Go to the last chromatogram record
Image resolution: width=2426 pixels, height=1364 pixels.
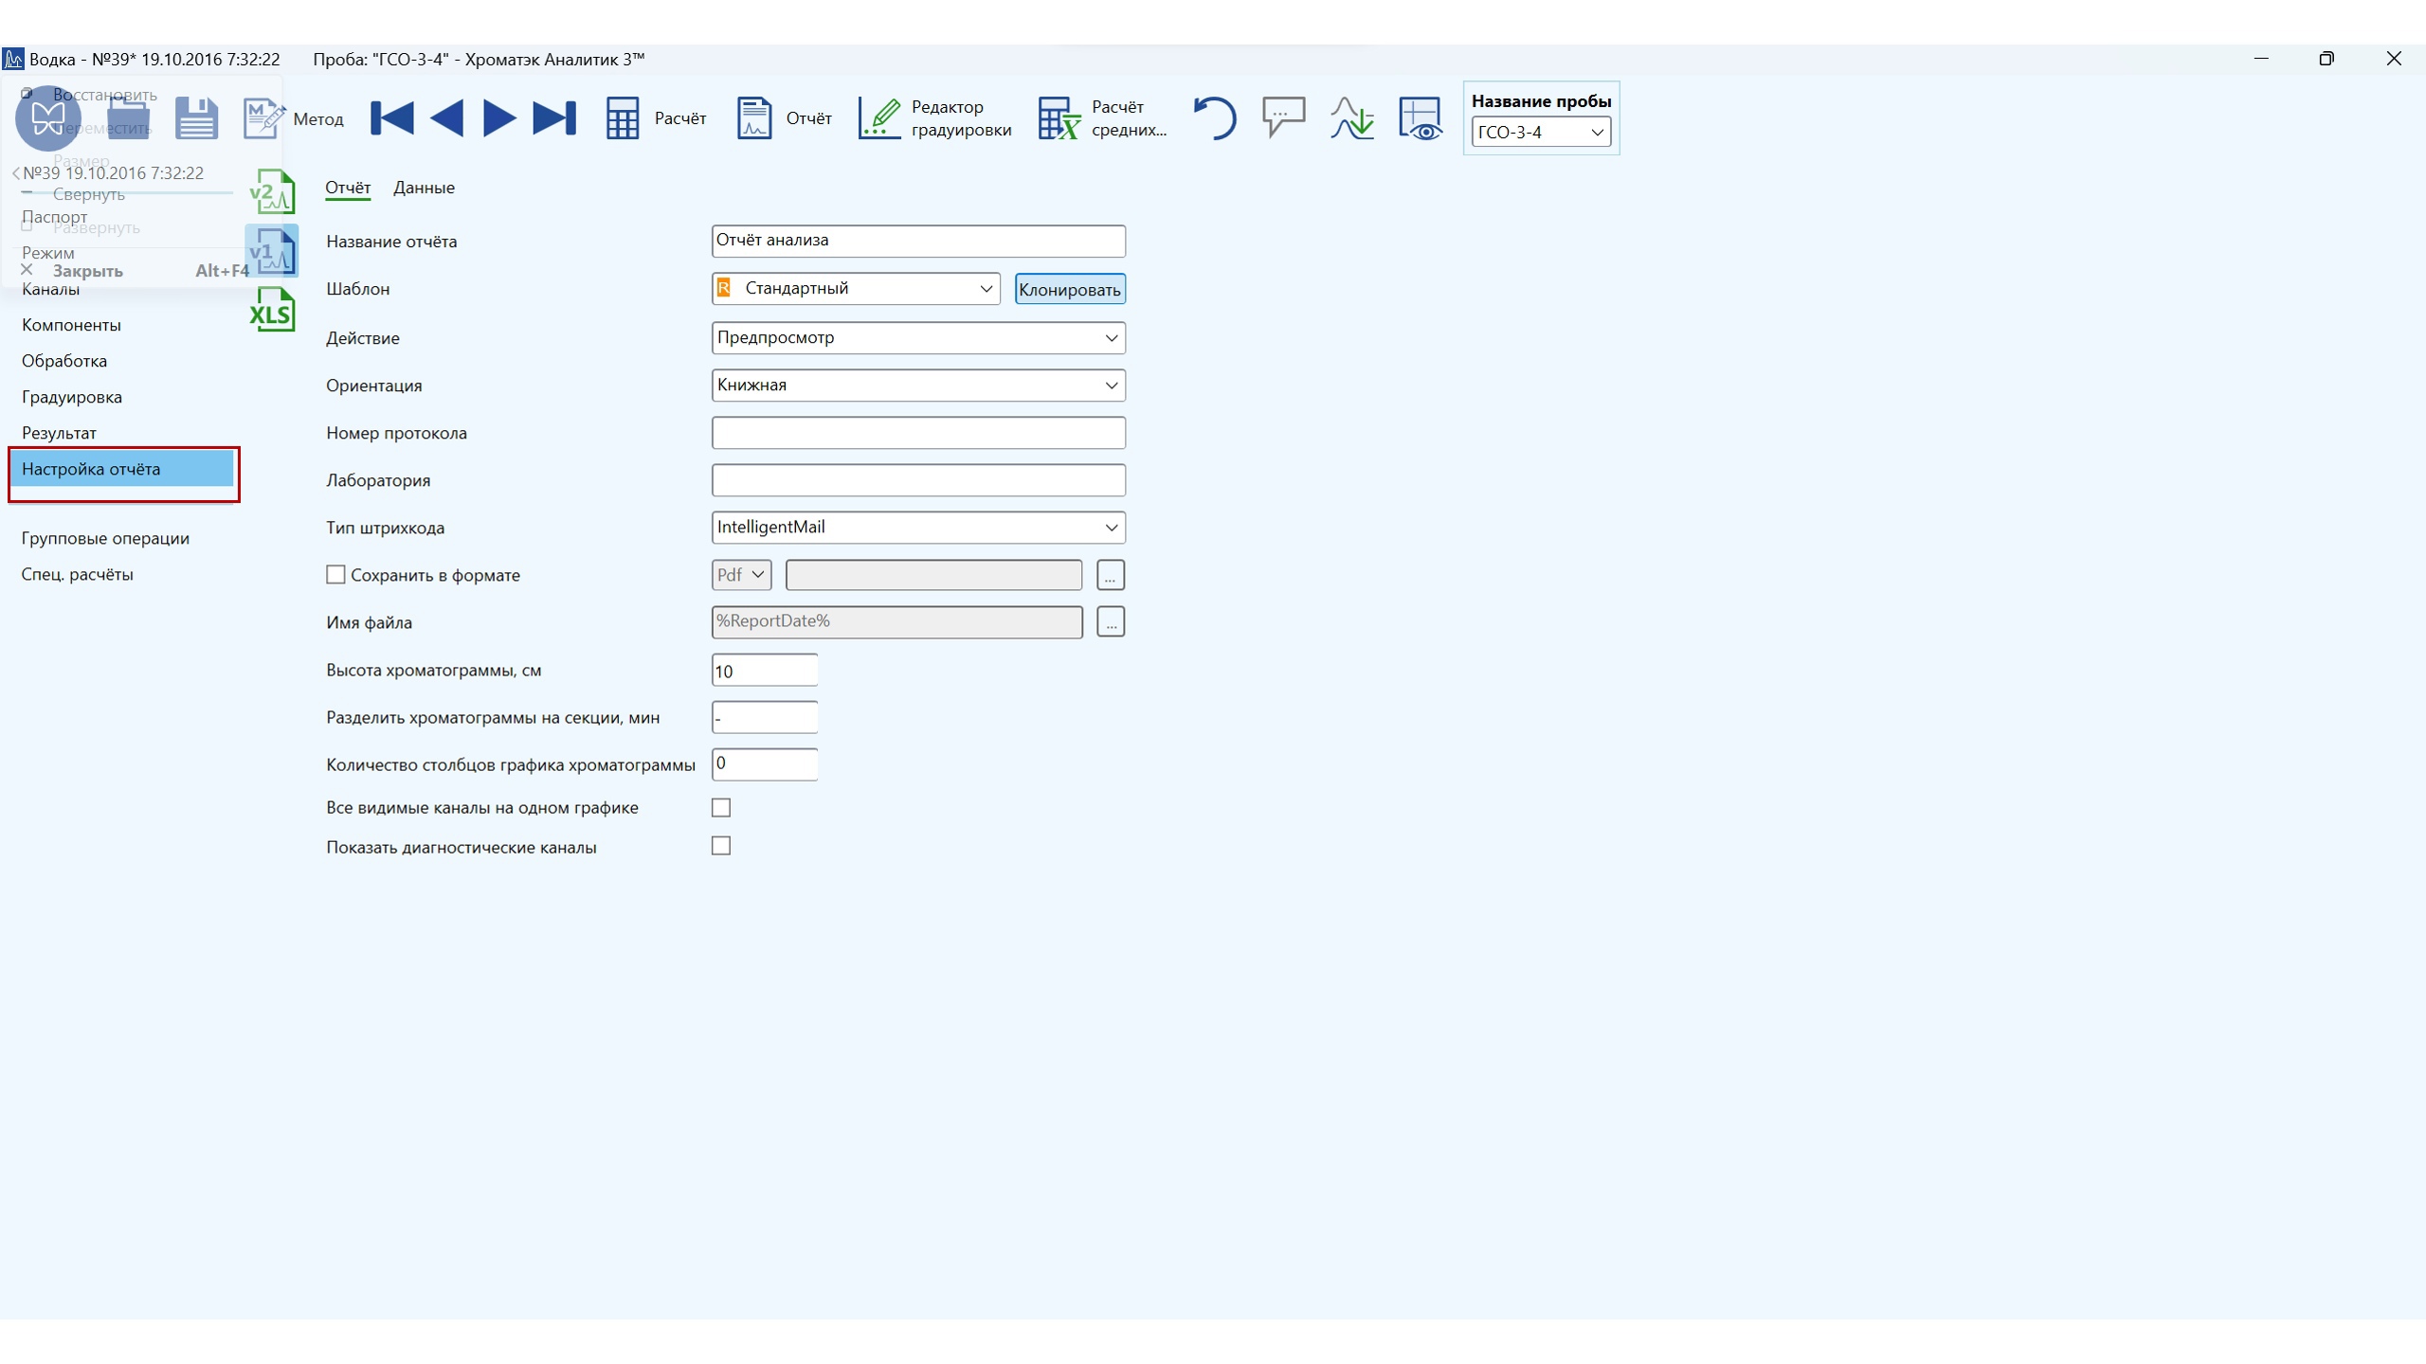pos(554,118)
